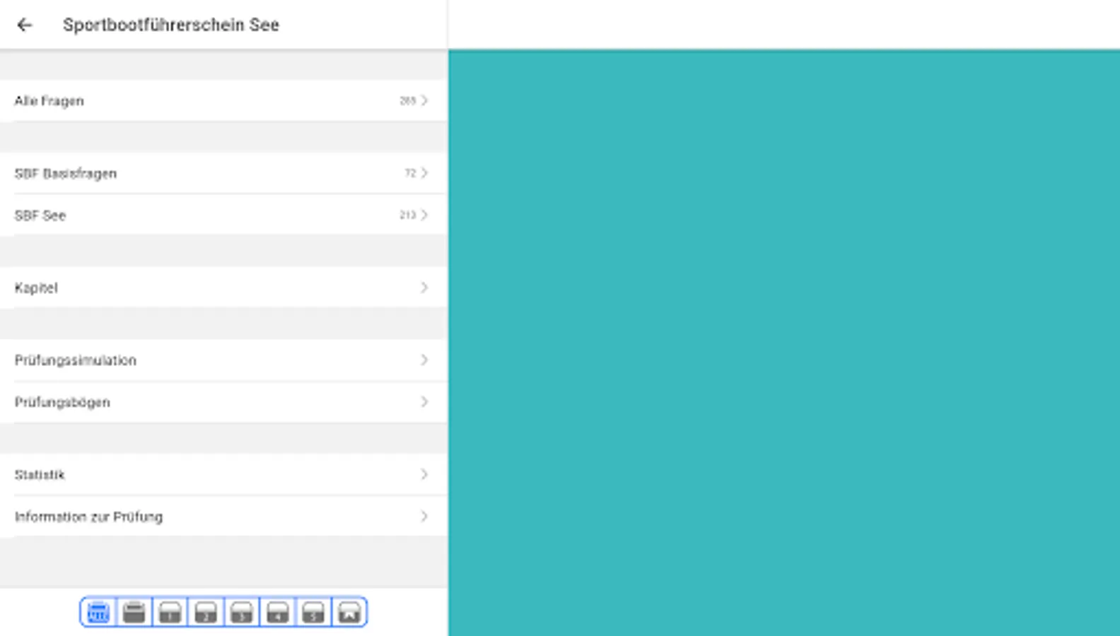Open the SBF See questions
Image resolution: width=1120 pixels, height=636 pixels.
click(x=223, y=215)
